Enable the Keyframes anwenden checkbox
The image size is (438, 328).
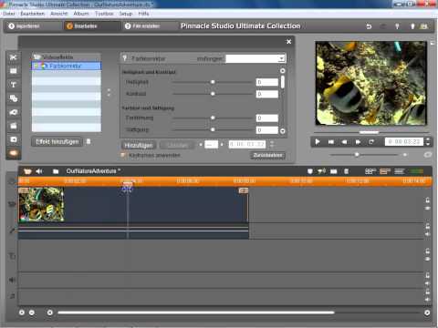[x=123, y=155]
